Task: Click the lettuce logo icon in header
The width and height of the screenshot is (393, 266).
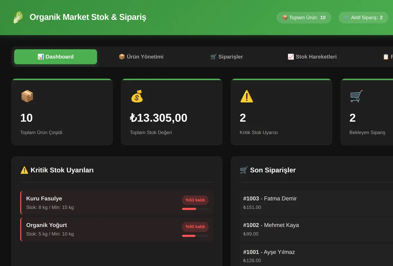Action: pos(18,17)
